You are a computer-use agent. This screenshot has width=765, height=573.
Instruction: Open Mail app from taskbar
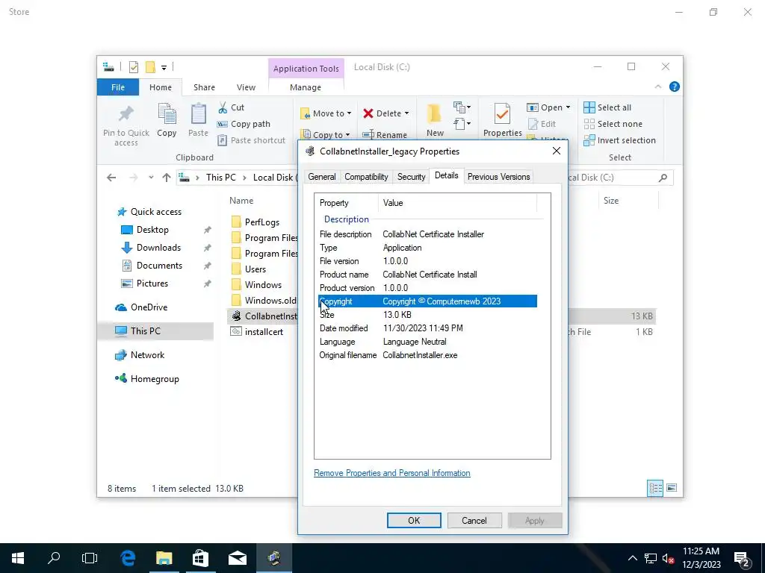point(238,558)
